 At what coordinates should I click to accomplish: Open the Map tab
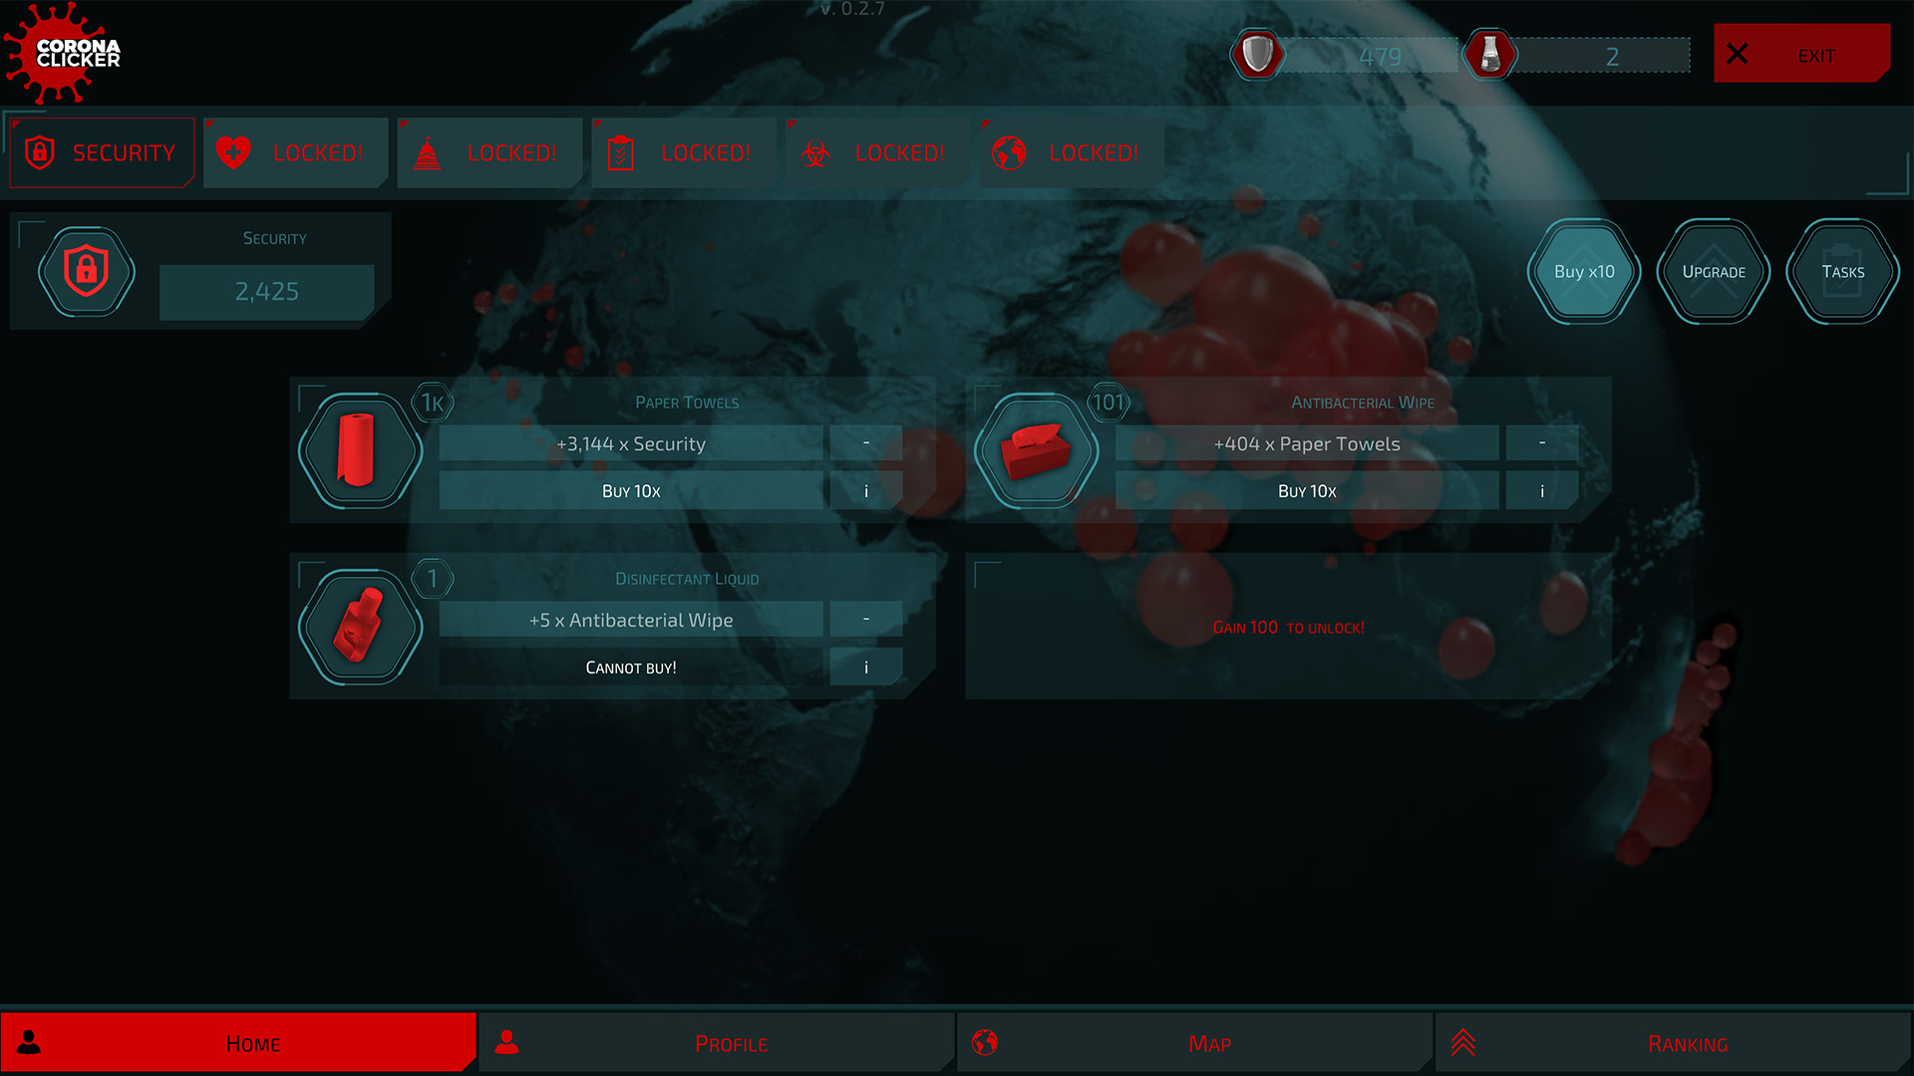coord(1208,1042)
